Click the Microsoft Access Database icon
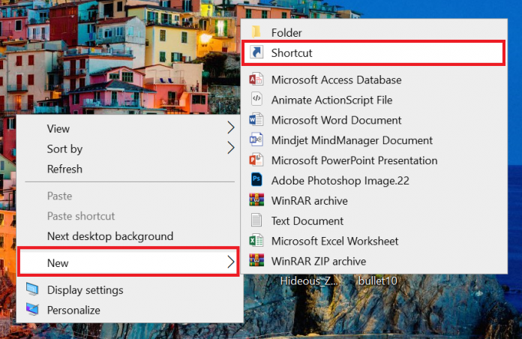The height and width of the screenshot is (339, 522). pos(256,79)
